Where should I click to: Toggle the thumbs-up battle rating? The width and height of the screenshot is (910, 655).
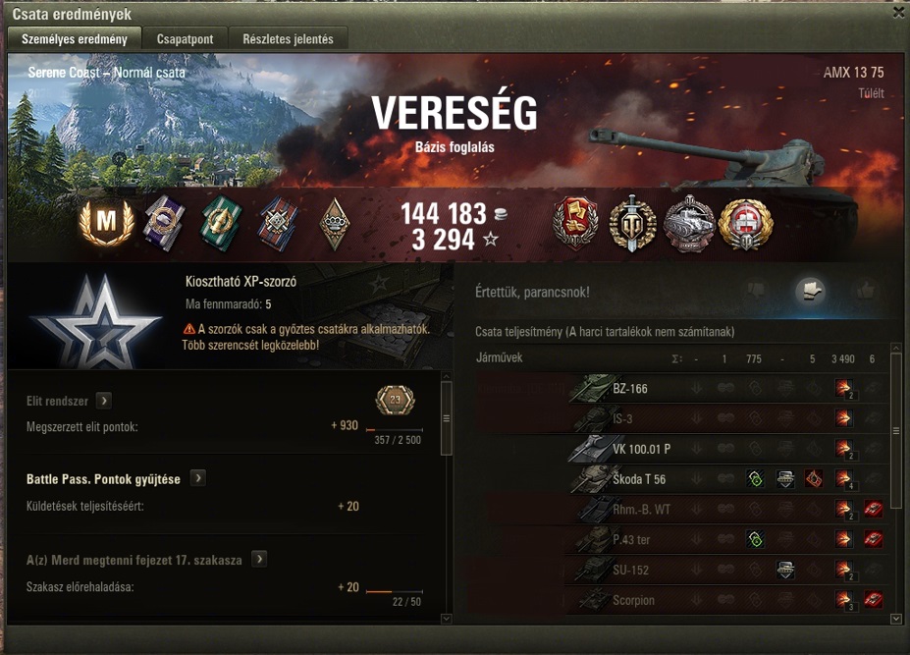(865, 290)
